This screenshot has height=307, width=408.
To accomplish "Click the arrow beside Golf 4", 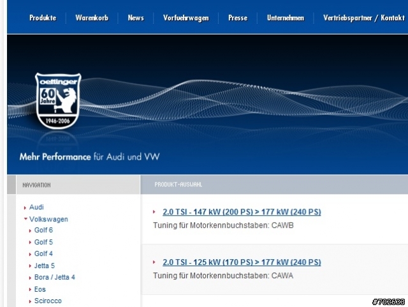I will (30, 254).
